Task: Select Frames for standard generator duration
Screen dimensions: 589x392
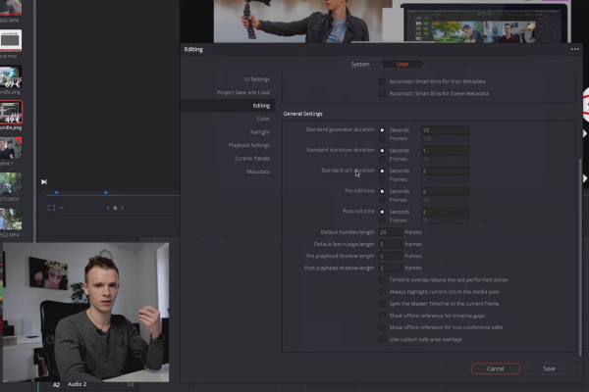Action: [382, 139]
